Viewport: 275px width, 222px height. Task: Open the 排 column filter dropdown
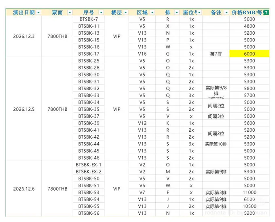pos(177,12)
